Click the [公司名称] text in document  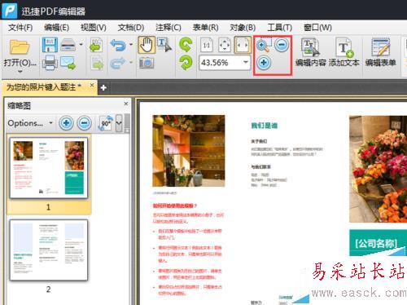coord(376,244)
